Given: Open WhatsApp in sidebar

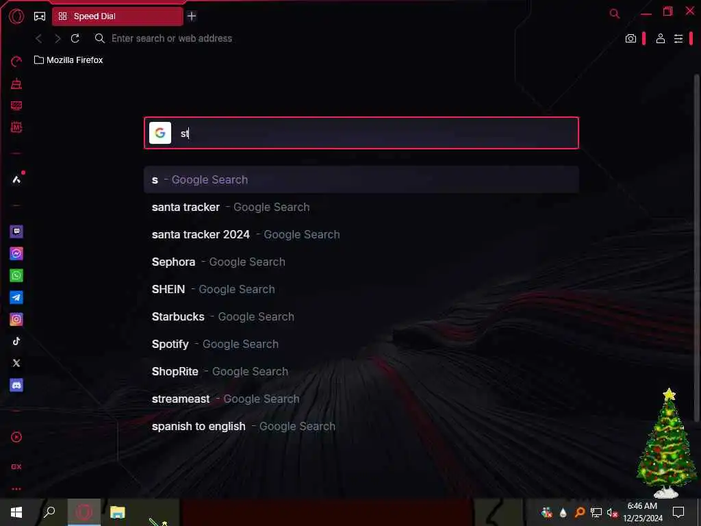Looking at the screenshot, I should point(16,275).
